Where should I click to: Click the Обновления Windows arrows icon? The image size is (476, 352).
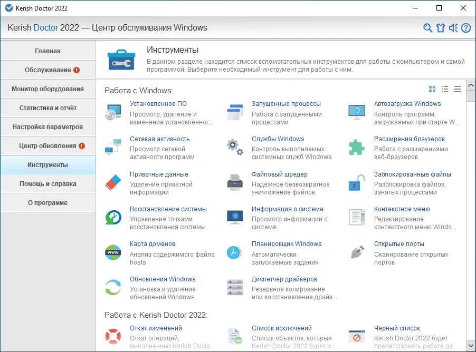[x=113, y=287]
